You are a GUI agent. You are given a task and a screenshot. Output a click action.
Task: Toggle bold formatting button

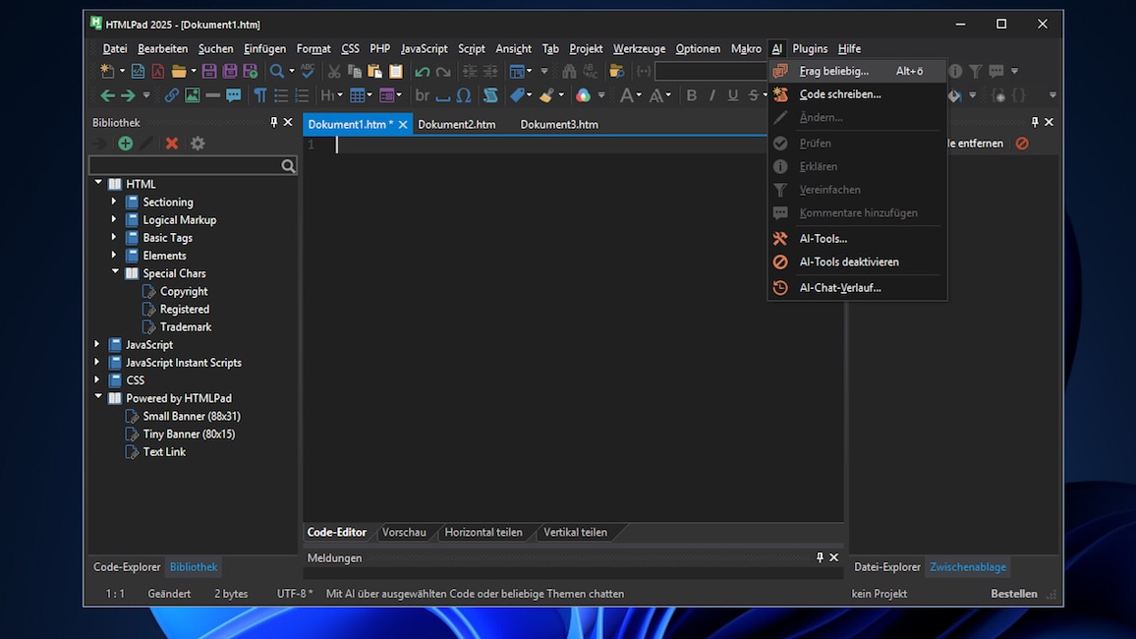691,95
